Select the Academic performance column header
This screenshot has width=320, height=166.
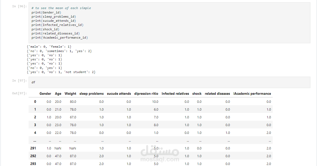coord(252,94)
